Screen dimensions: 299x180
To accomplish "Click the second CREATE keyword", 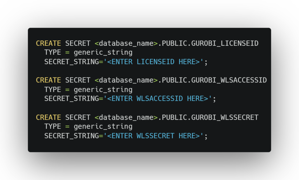I will click(x=48, y=80).
